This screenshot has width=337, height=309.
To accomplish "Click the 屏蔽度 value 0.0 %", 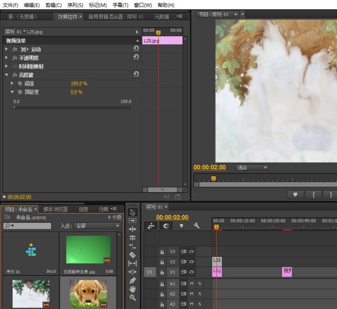I will click(77, 92).
